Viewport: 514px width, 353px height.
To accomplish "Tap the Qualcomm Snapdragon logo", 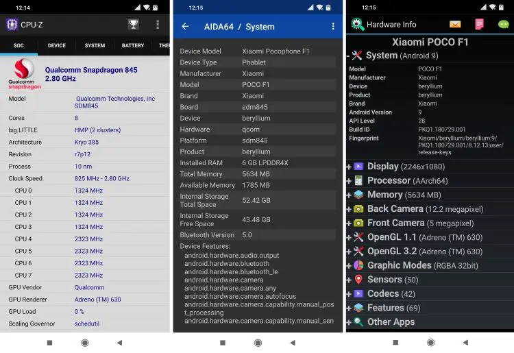I will (24, 74).
